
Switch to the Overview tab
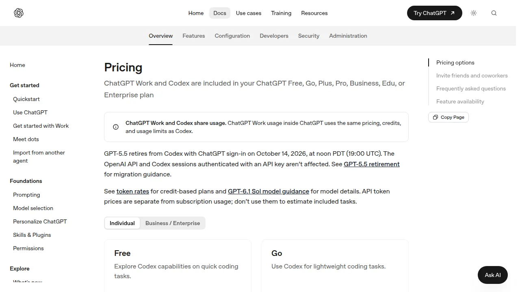point(161,36)
